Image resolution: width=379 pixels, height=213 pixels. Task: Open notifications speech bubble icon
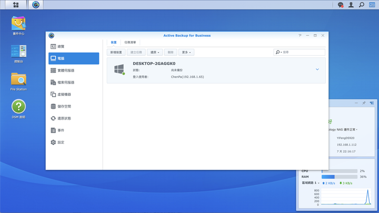coord(341,5)
